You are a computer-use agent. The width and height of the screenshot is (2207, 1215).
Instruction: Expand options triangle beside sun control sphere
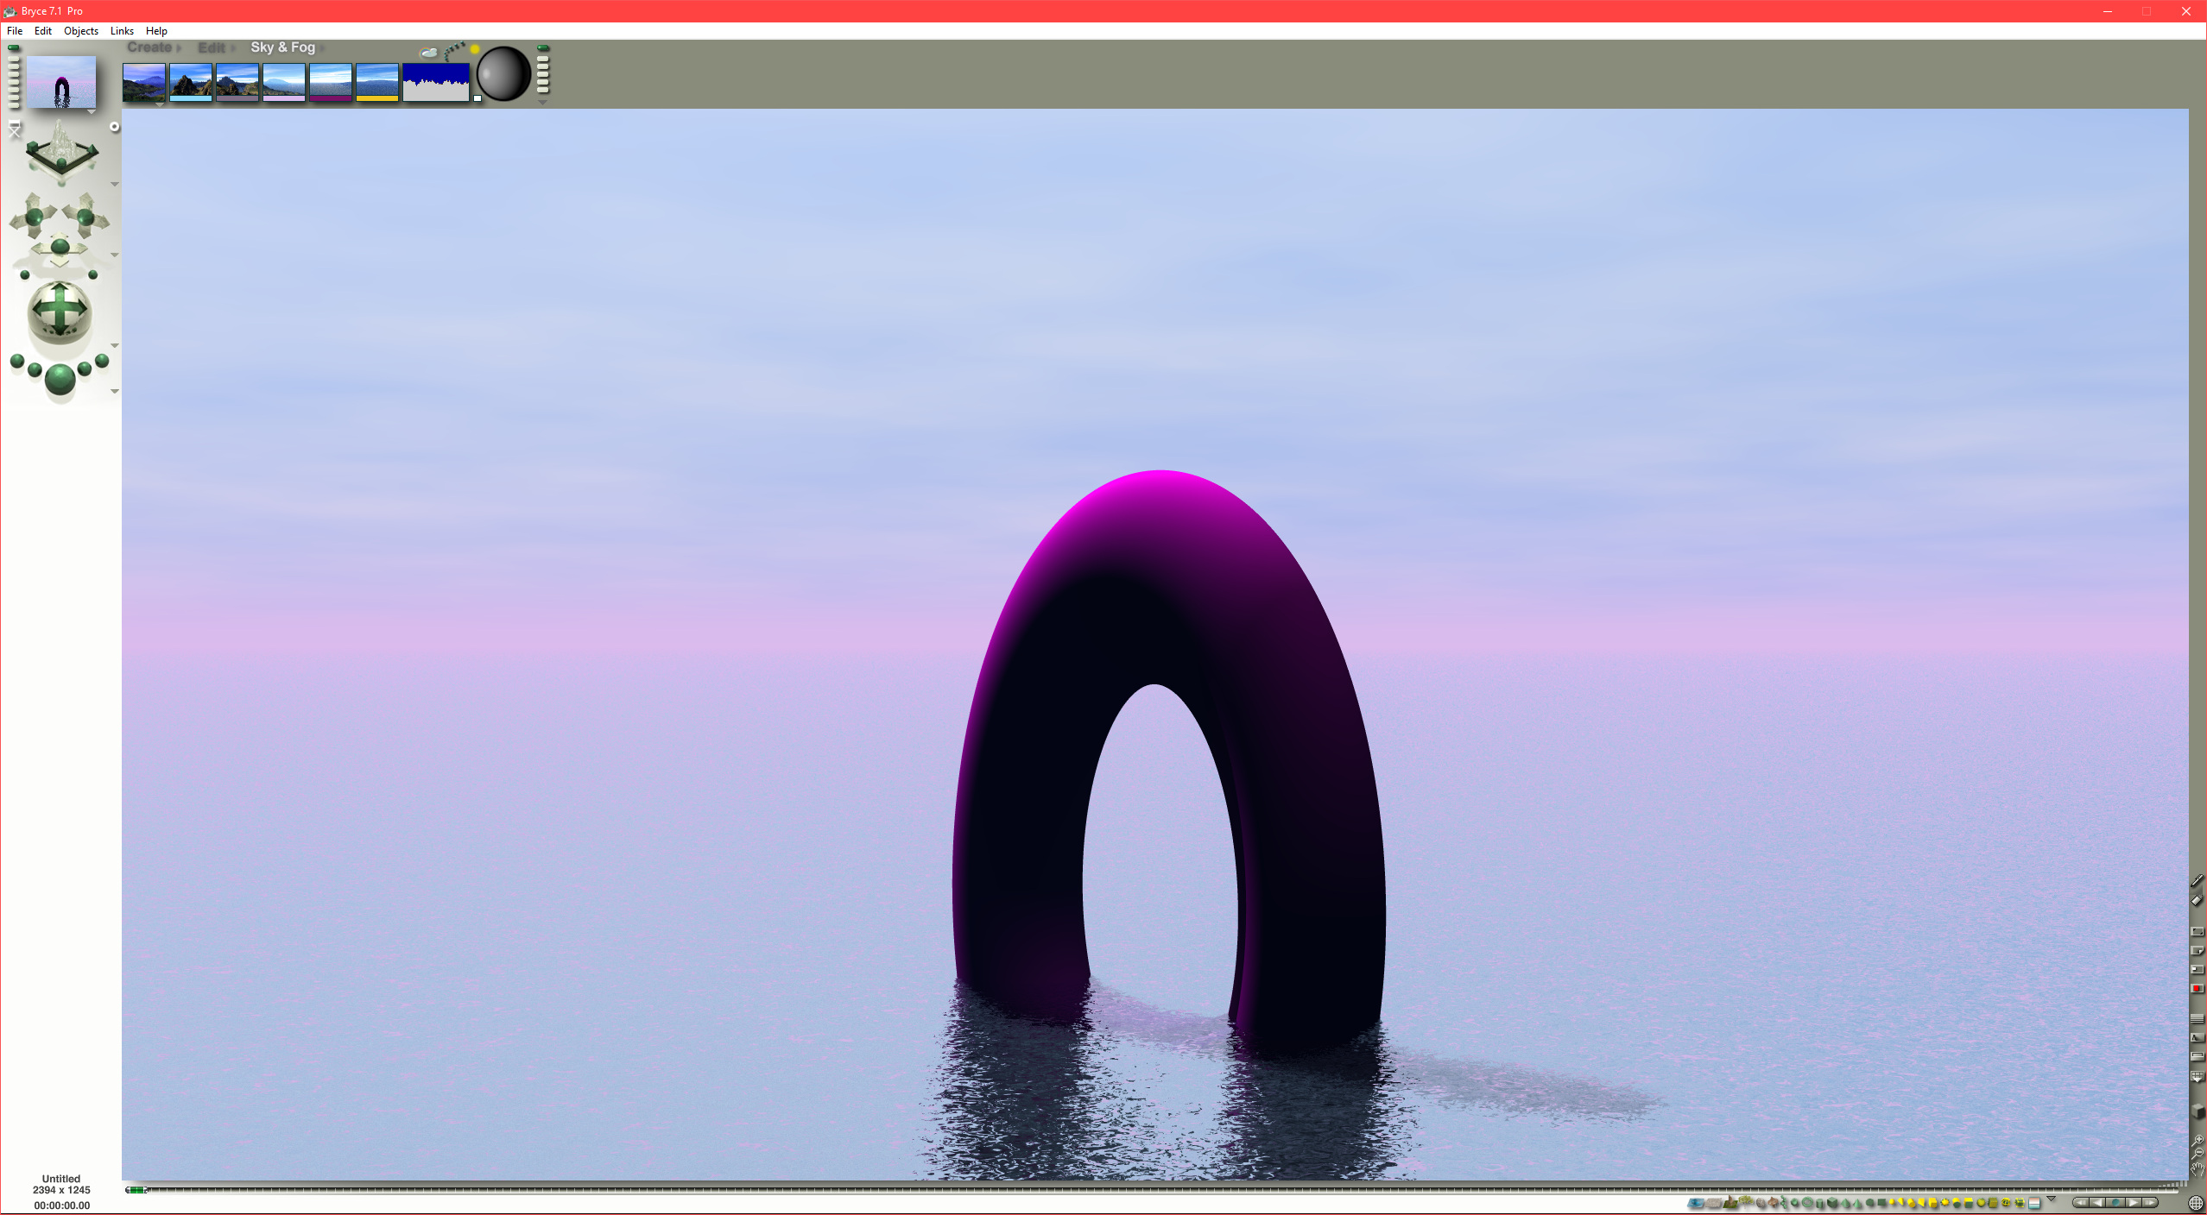click(x=542, y=103)
